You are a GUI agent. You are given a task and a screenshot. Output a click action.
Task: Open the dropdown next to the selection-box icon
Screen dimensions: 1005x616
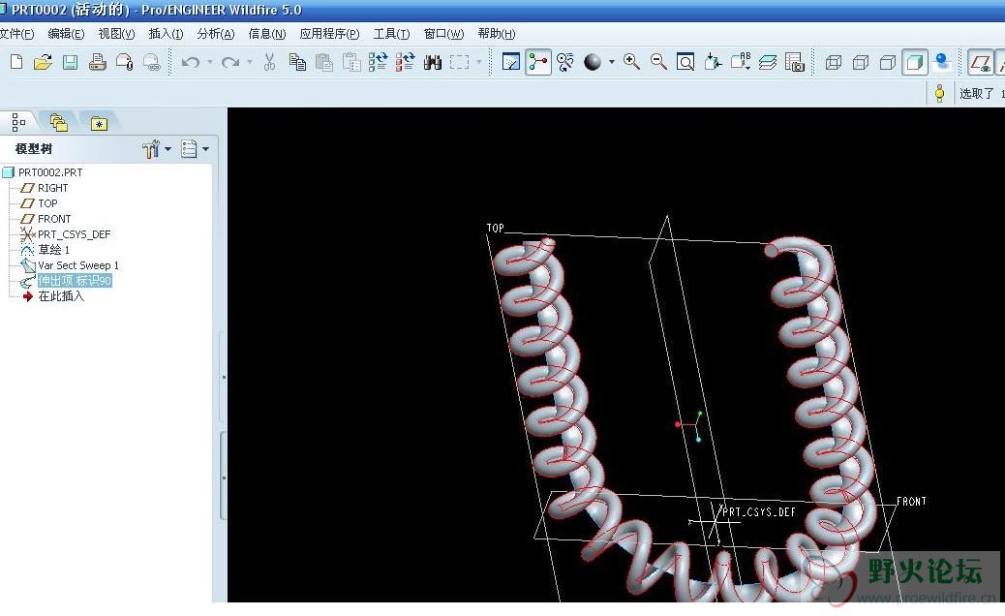(x=479, y=62)
